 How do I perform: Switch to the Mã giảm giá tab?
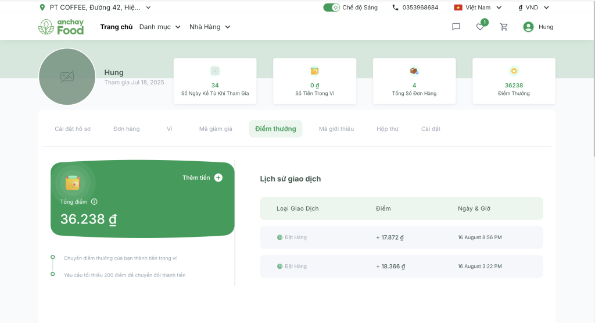point(216,129)
